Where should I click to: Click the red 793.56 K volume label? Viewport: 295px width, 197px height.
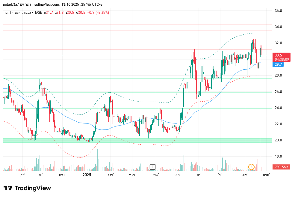[281, 167]
